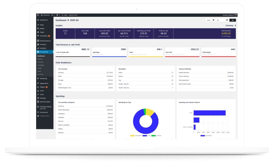The width and height of the screenshot is (271, 162).
Task: Click the Cash on delivery bar
Action: click(195, 127)
